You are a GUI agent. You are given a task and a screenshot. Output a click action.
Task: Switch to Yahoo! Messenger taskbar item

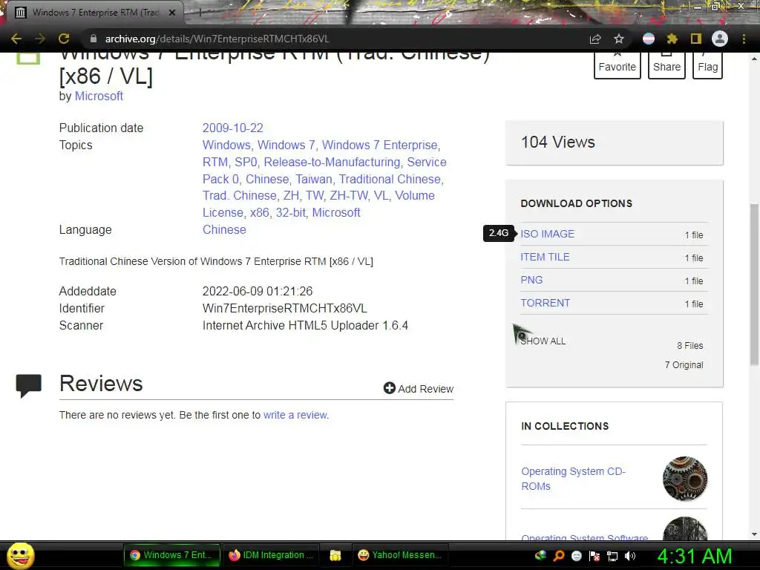coord(400,555)
